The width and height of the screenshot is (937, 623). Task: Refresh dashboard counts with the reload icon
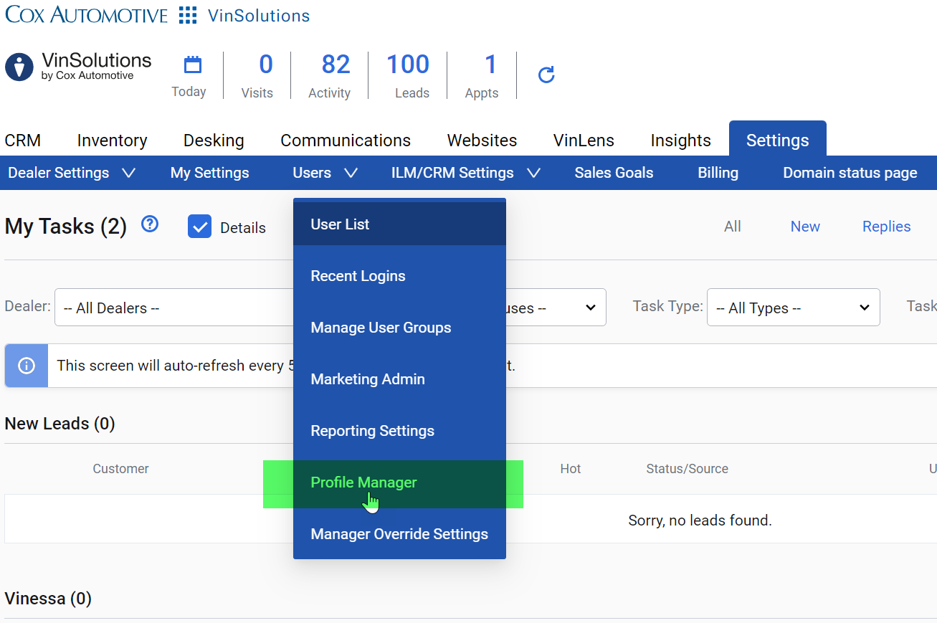(546, 75)
